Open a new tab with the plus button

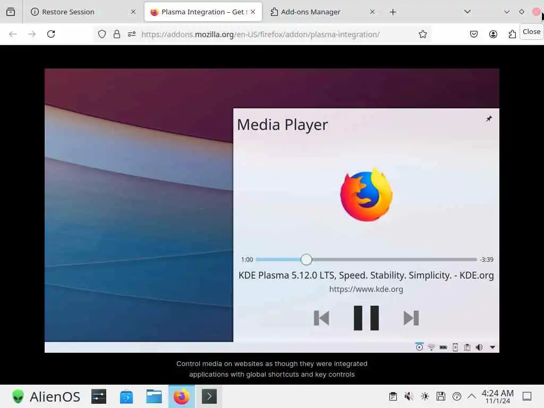click(393, 12)
